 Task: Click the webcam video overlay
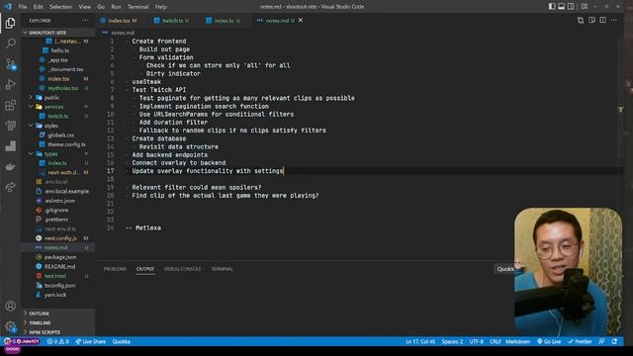pos(569,272)
